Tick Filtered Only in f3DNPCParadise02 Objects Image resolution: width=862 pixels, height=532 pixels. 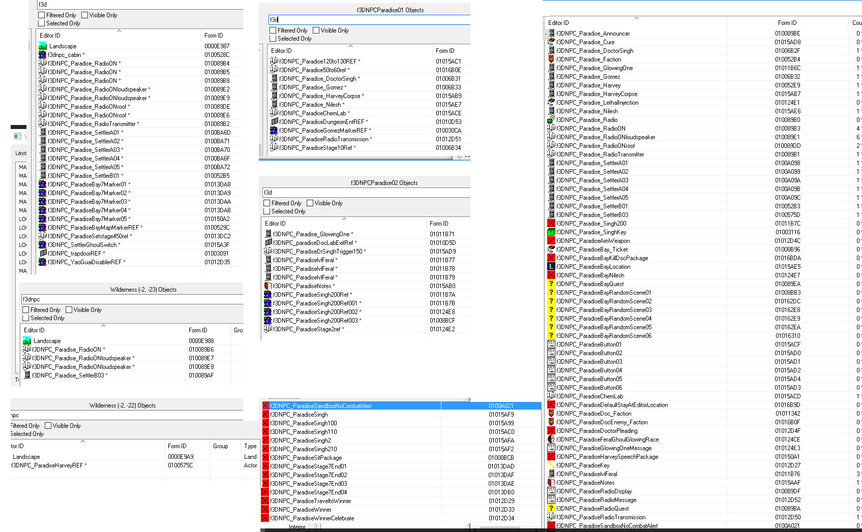click(x=267, y=203)
